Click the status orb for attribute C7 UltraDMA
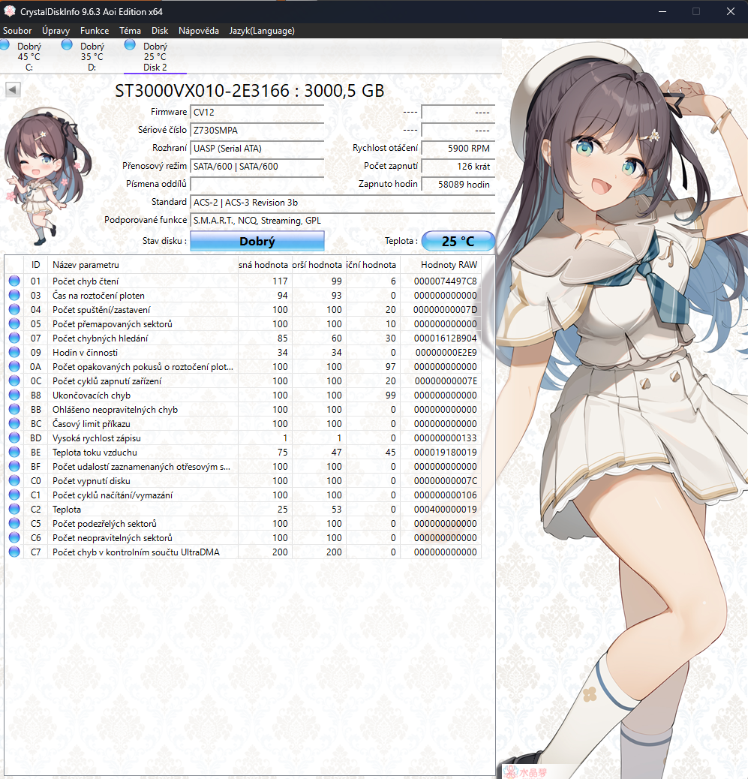The image size is (748, 779). [14, 552]
